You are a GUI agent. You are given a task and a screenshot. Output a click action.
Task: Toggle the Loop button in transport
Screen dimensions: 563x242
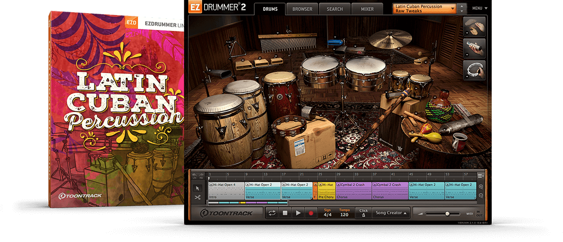[272, 213]
